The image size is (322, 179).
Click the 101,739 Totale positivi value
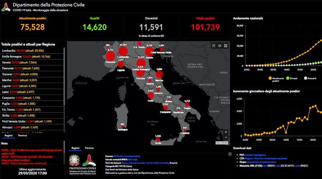click(x=205, y=27)
